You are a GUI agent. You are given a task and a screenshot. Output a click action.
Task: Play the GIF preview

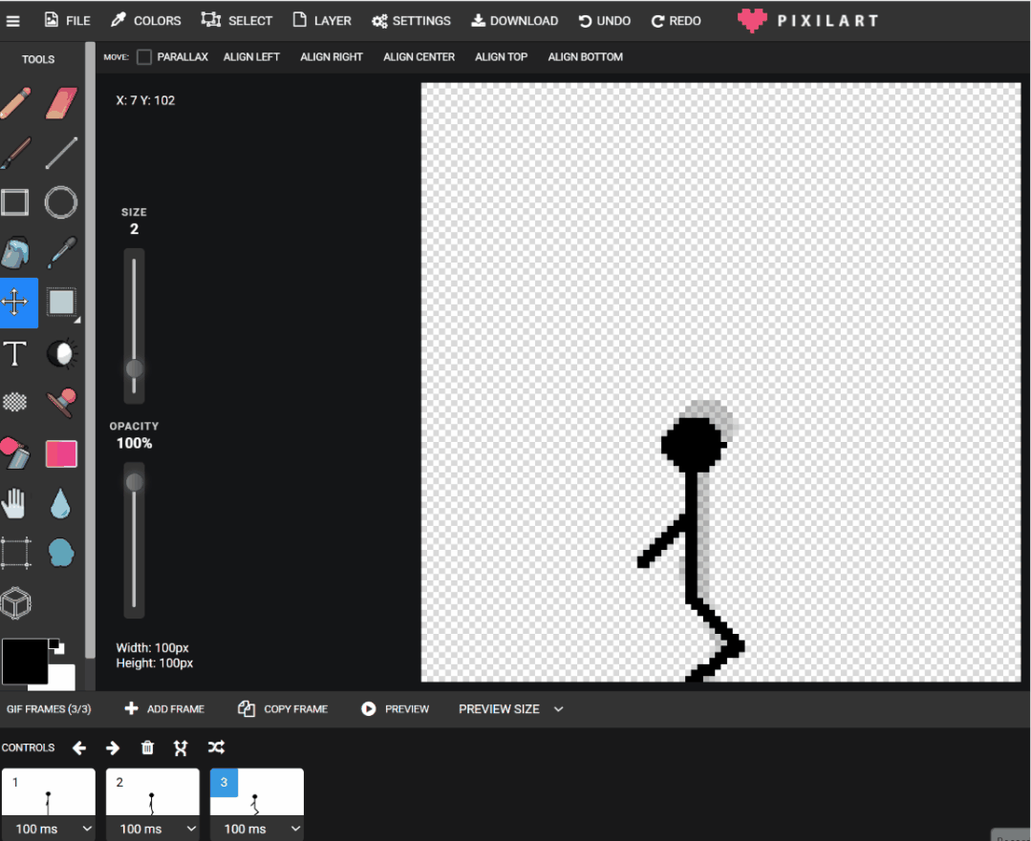(396, 709)
